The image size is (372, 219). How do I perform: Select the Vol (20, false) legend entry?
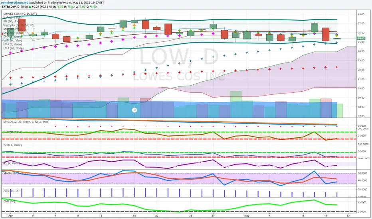12,41
